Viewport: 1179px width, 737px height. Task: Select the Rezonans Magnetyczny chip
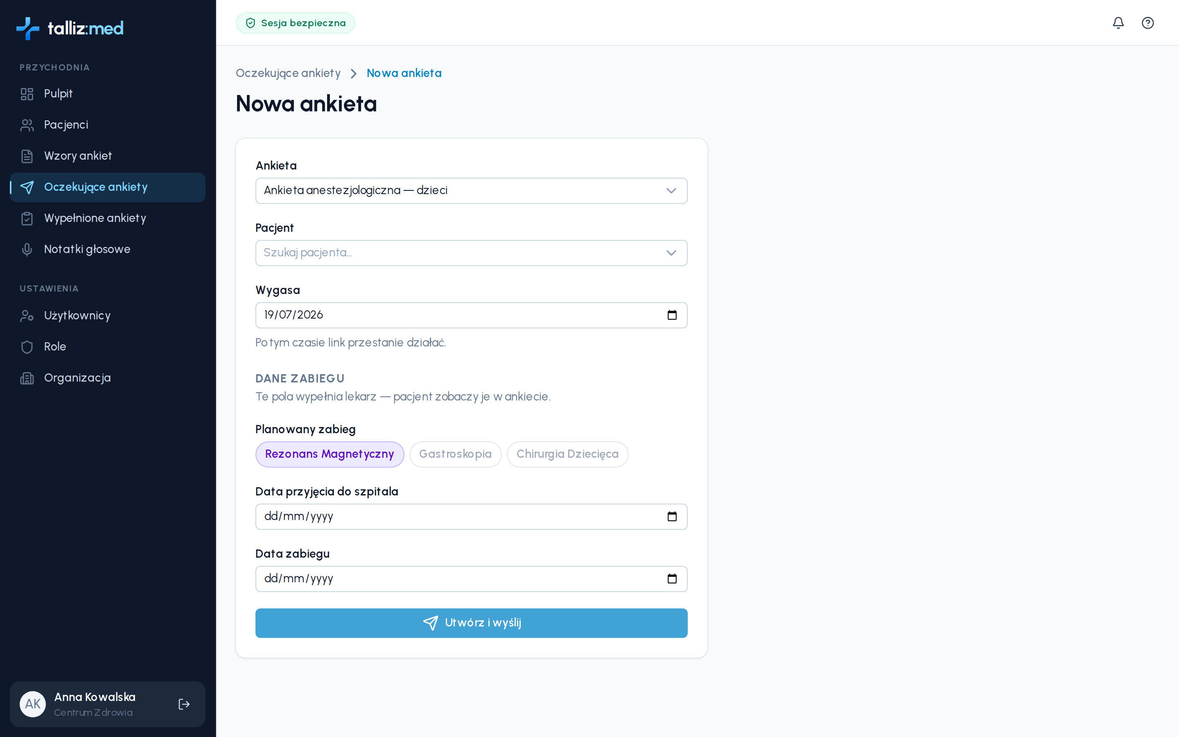[330, 454]
